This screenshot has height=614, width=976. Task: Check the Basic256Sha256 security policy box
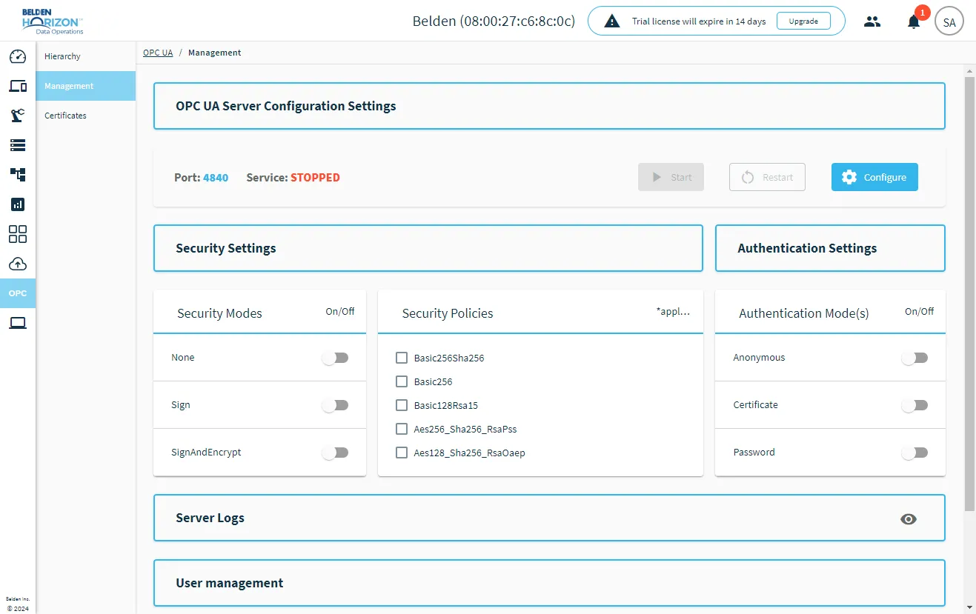pyautogui.click(x=402, y=358)
